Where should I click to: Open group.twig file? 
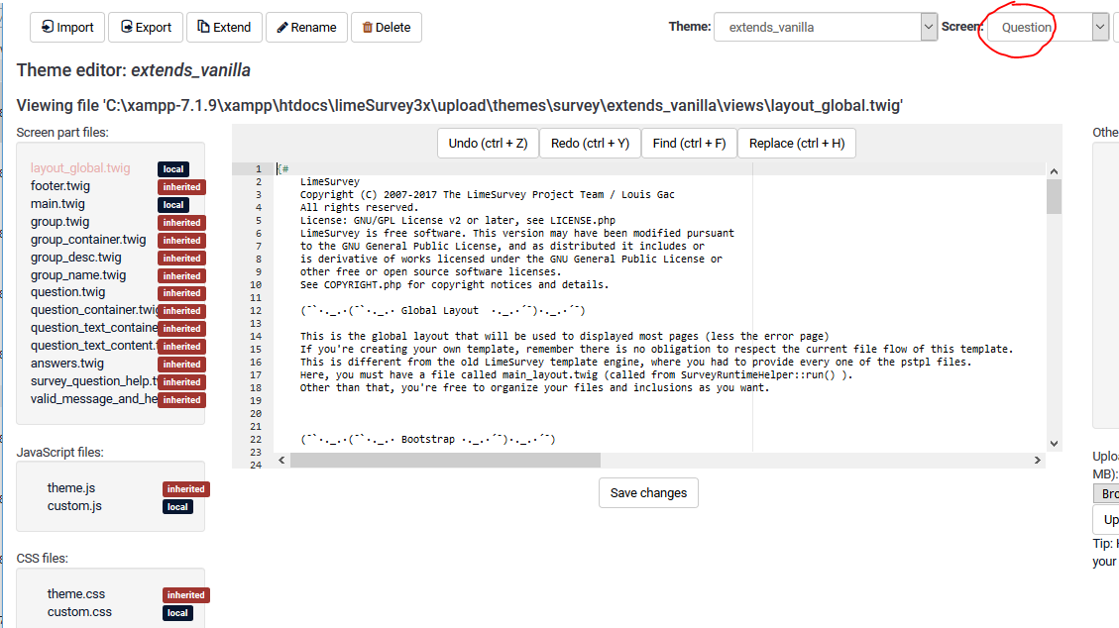(59, 222)
